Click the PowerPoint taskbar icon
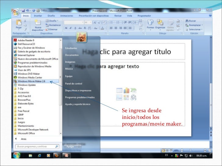 coord(66,156)
